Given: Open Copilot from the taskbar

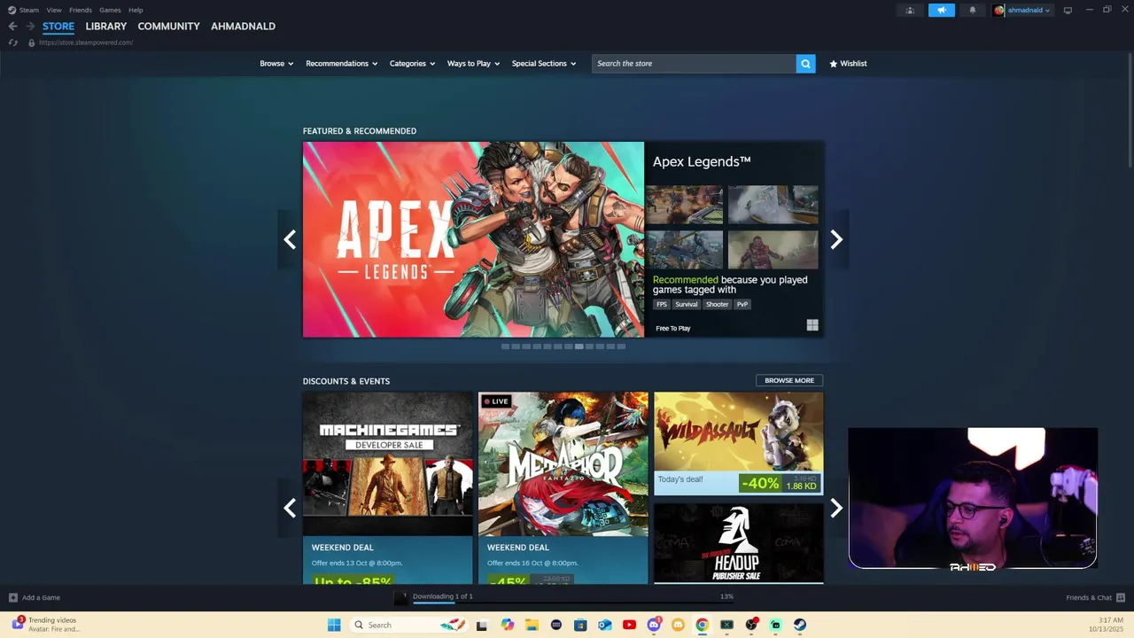Looking at the screenshot, I should (507, 625).
